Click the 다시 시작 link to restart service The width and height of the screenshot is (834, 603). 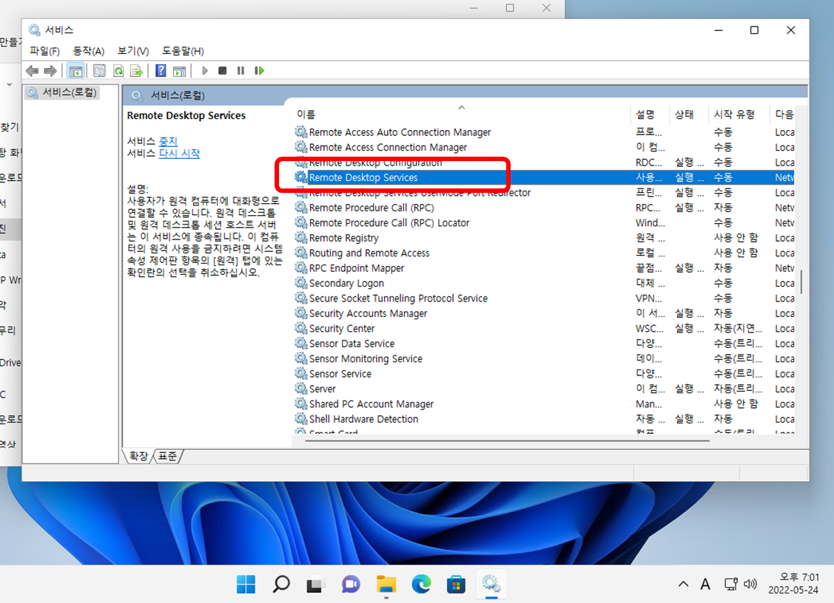point(179,154)
